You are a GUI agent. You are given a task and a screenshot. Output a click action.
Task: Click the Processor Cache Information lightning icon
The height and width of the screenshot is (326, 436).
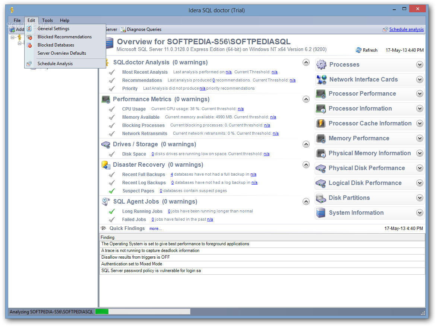(321, 123)
